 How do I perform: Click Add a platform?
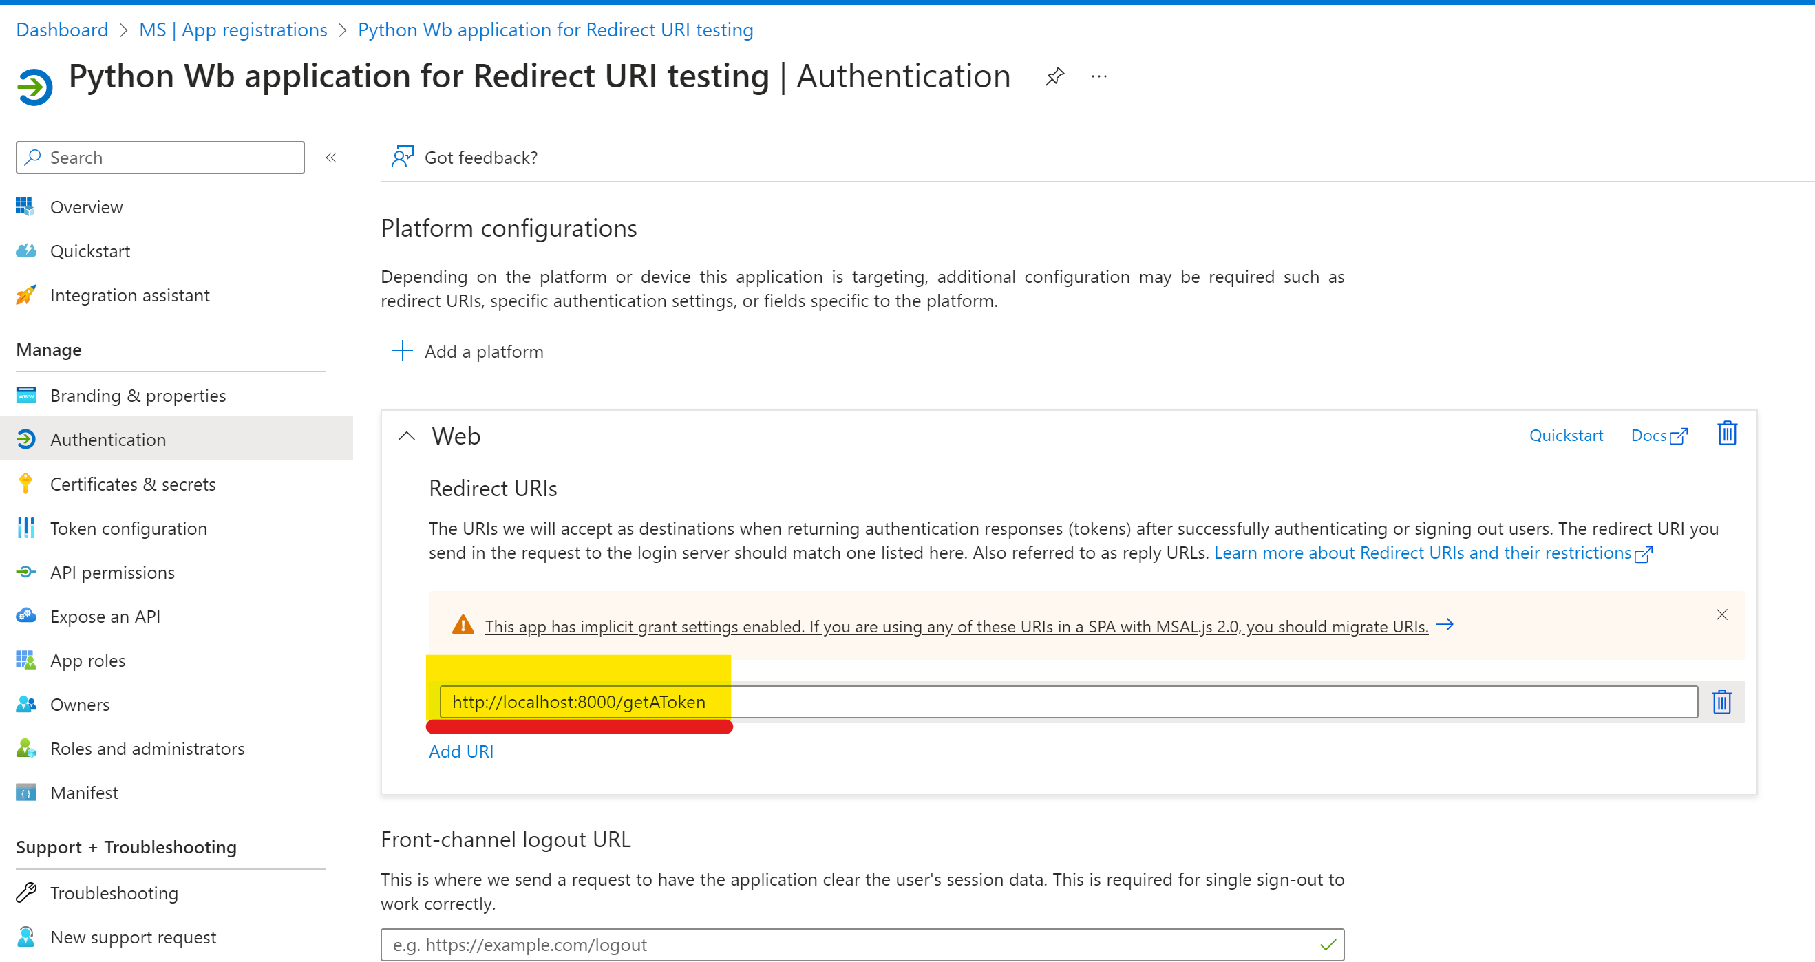click(468, 352)
